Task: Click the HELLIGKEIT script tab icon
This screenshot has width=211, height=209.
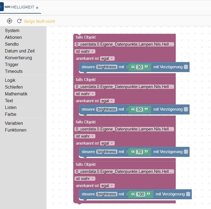Action: pyautogui.click(x=8, y=7)
